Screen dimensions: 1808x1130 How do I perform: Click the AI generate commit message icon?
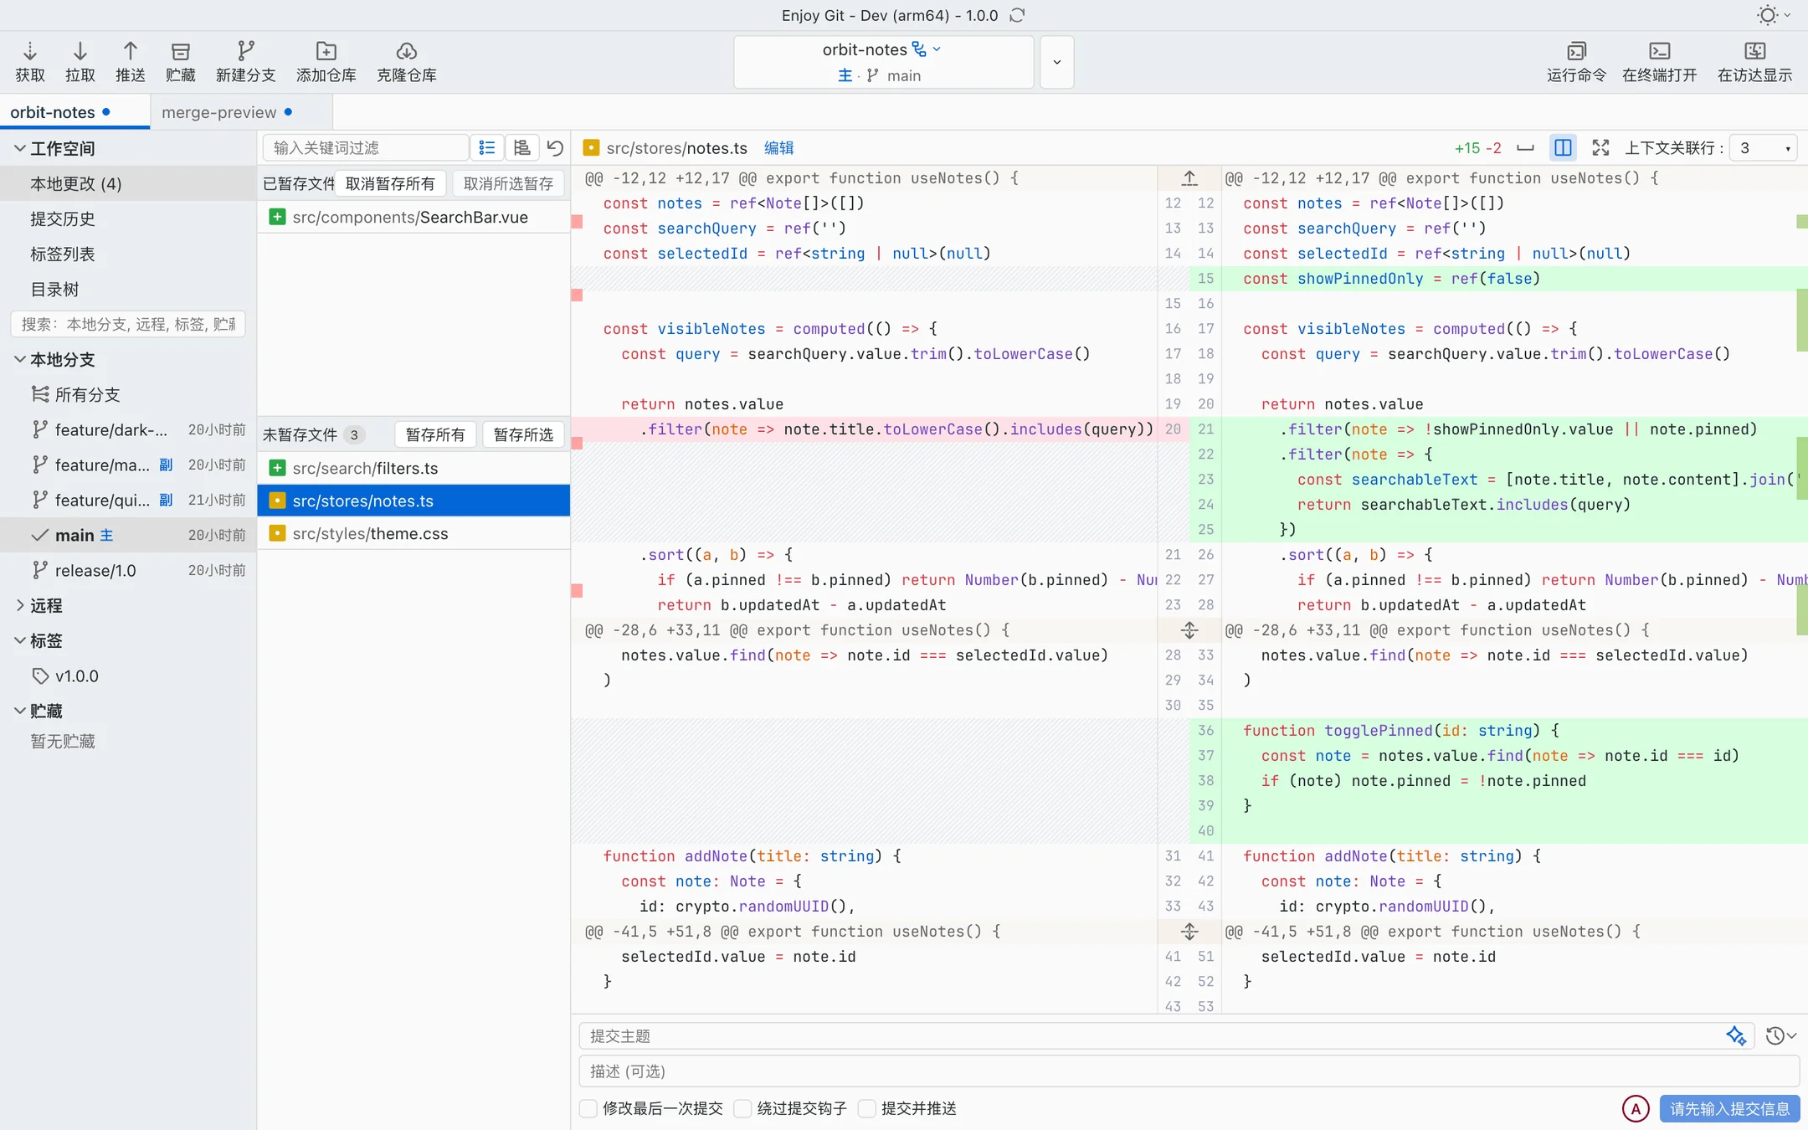click(1736, 1035)
